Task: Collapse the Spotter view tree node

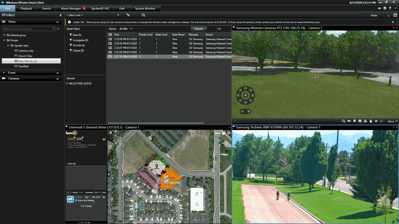Action: click(8, 45)
